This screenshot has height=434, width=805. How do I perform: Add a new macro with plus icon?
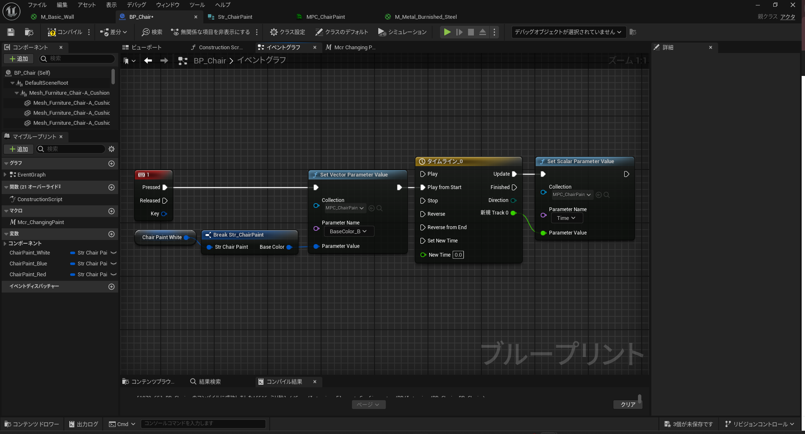pyautogui.click(x=111, y=211)
